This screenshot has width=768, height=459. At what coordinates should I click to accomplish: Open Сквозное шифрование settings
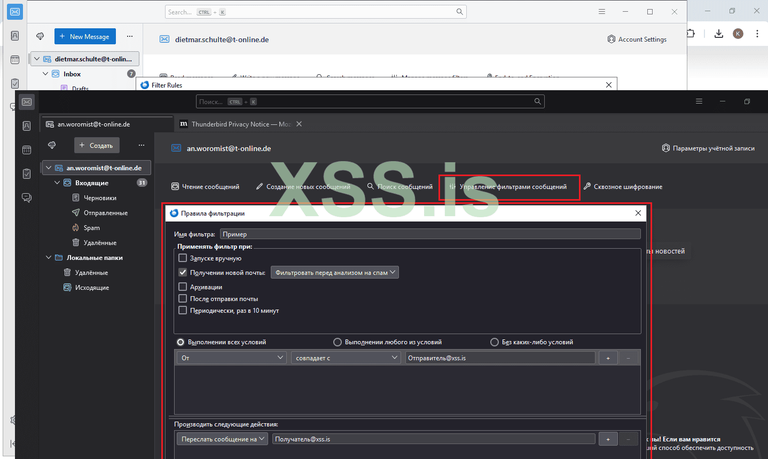(x=623, y=186)
